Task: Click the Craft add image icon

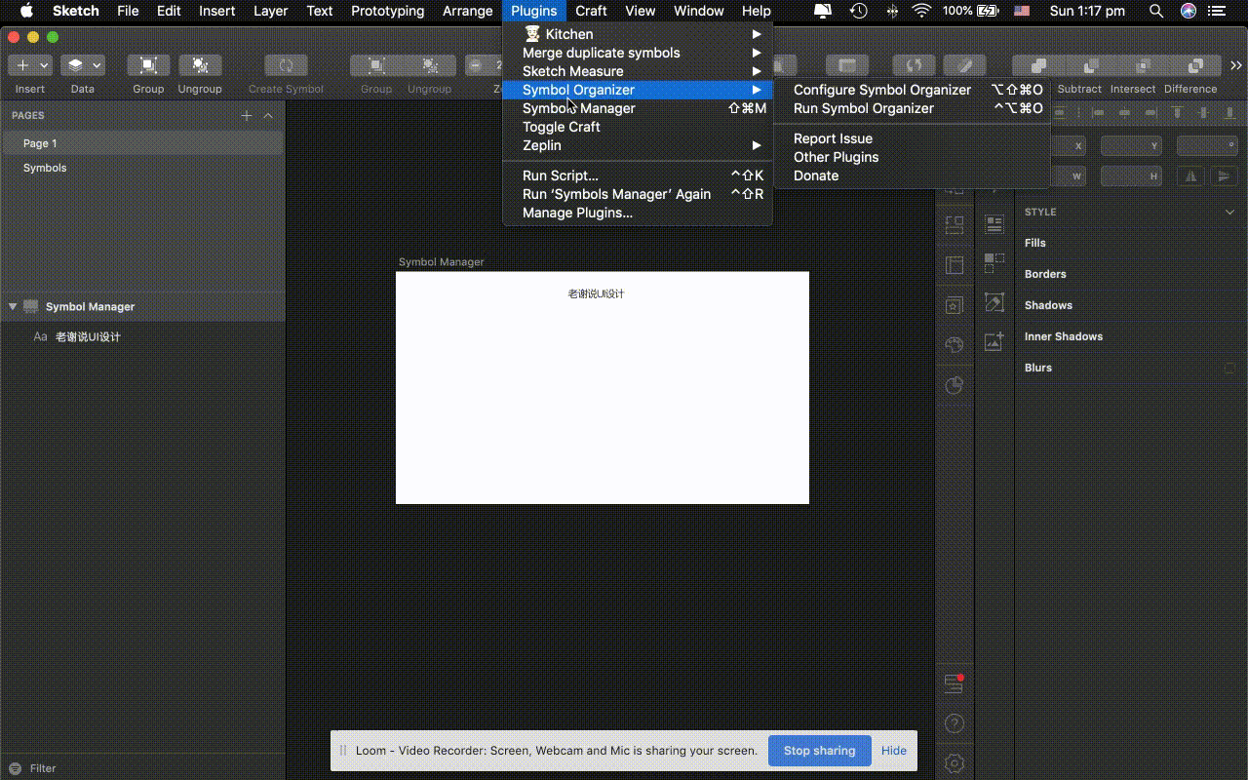Action: coord(994,341)
